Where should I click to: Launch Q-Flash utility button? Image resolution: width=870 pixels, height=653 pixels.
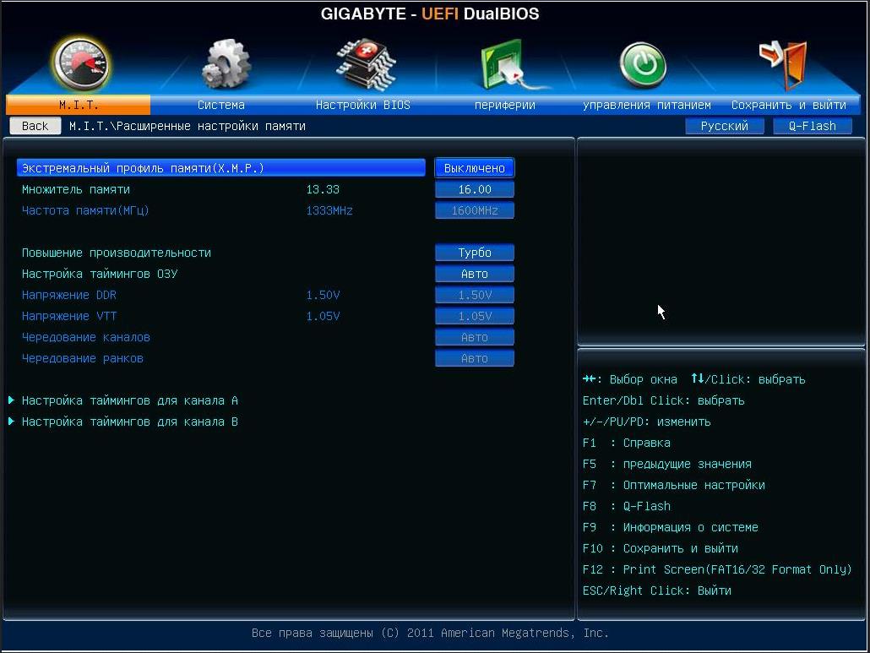click(812, 126)
